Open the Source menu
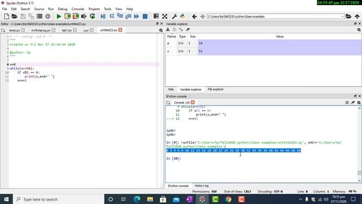This screenshot has width=362, height=204. (39, 9)
